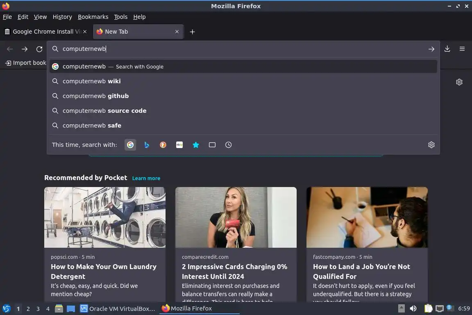Search bookmarks with the star icon

(196, 145)
